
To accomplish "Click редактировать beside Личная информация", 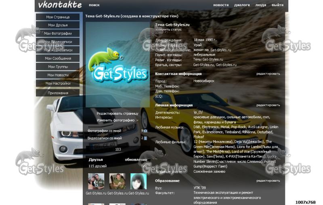I will click(x=268, y=105).
